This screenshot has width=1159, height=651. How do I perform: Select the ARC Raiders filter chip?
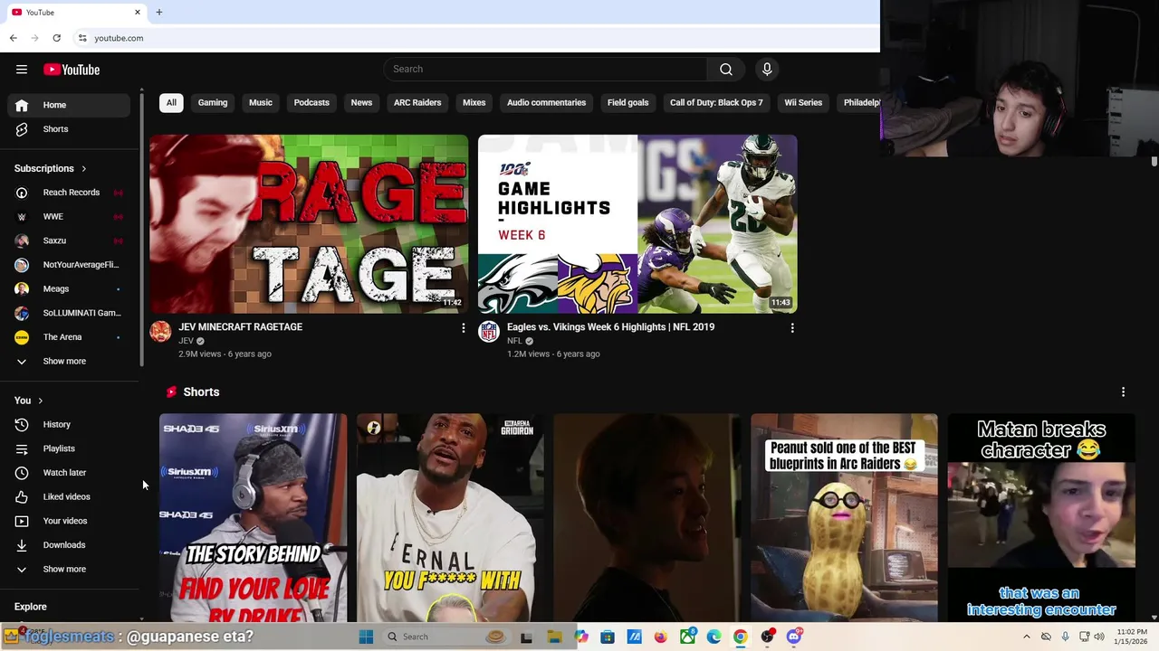pyautogui.click(x=417, y=103)
